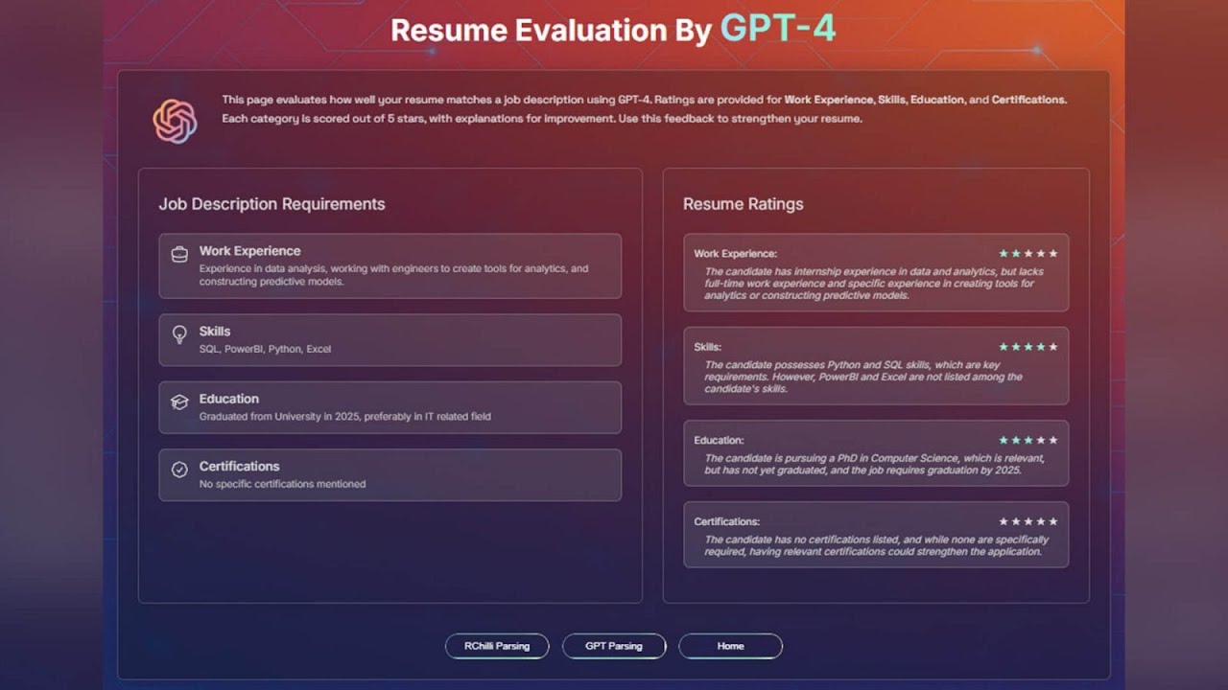Click the graduation cap icon beside Education
1228x690 pixels.
click(179, 402)
